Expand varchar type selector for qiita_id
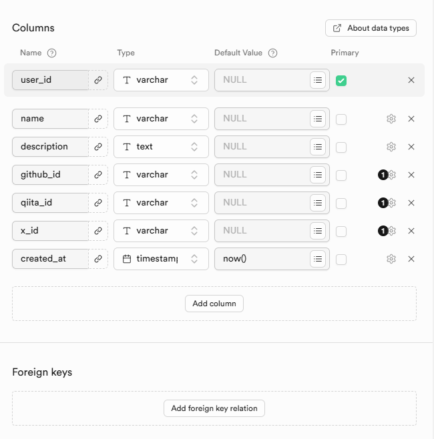 click(161, 203)
